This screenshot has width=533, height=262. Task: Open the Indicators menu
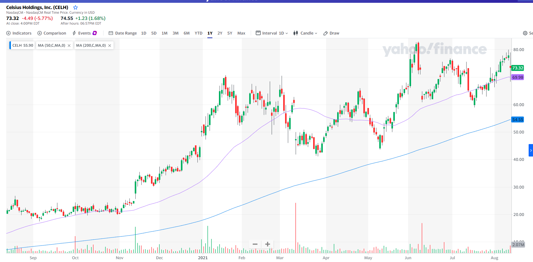(x=19, y=33)
